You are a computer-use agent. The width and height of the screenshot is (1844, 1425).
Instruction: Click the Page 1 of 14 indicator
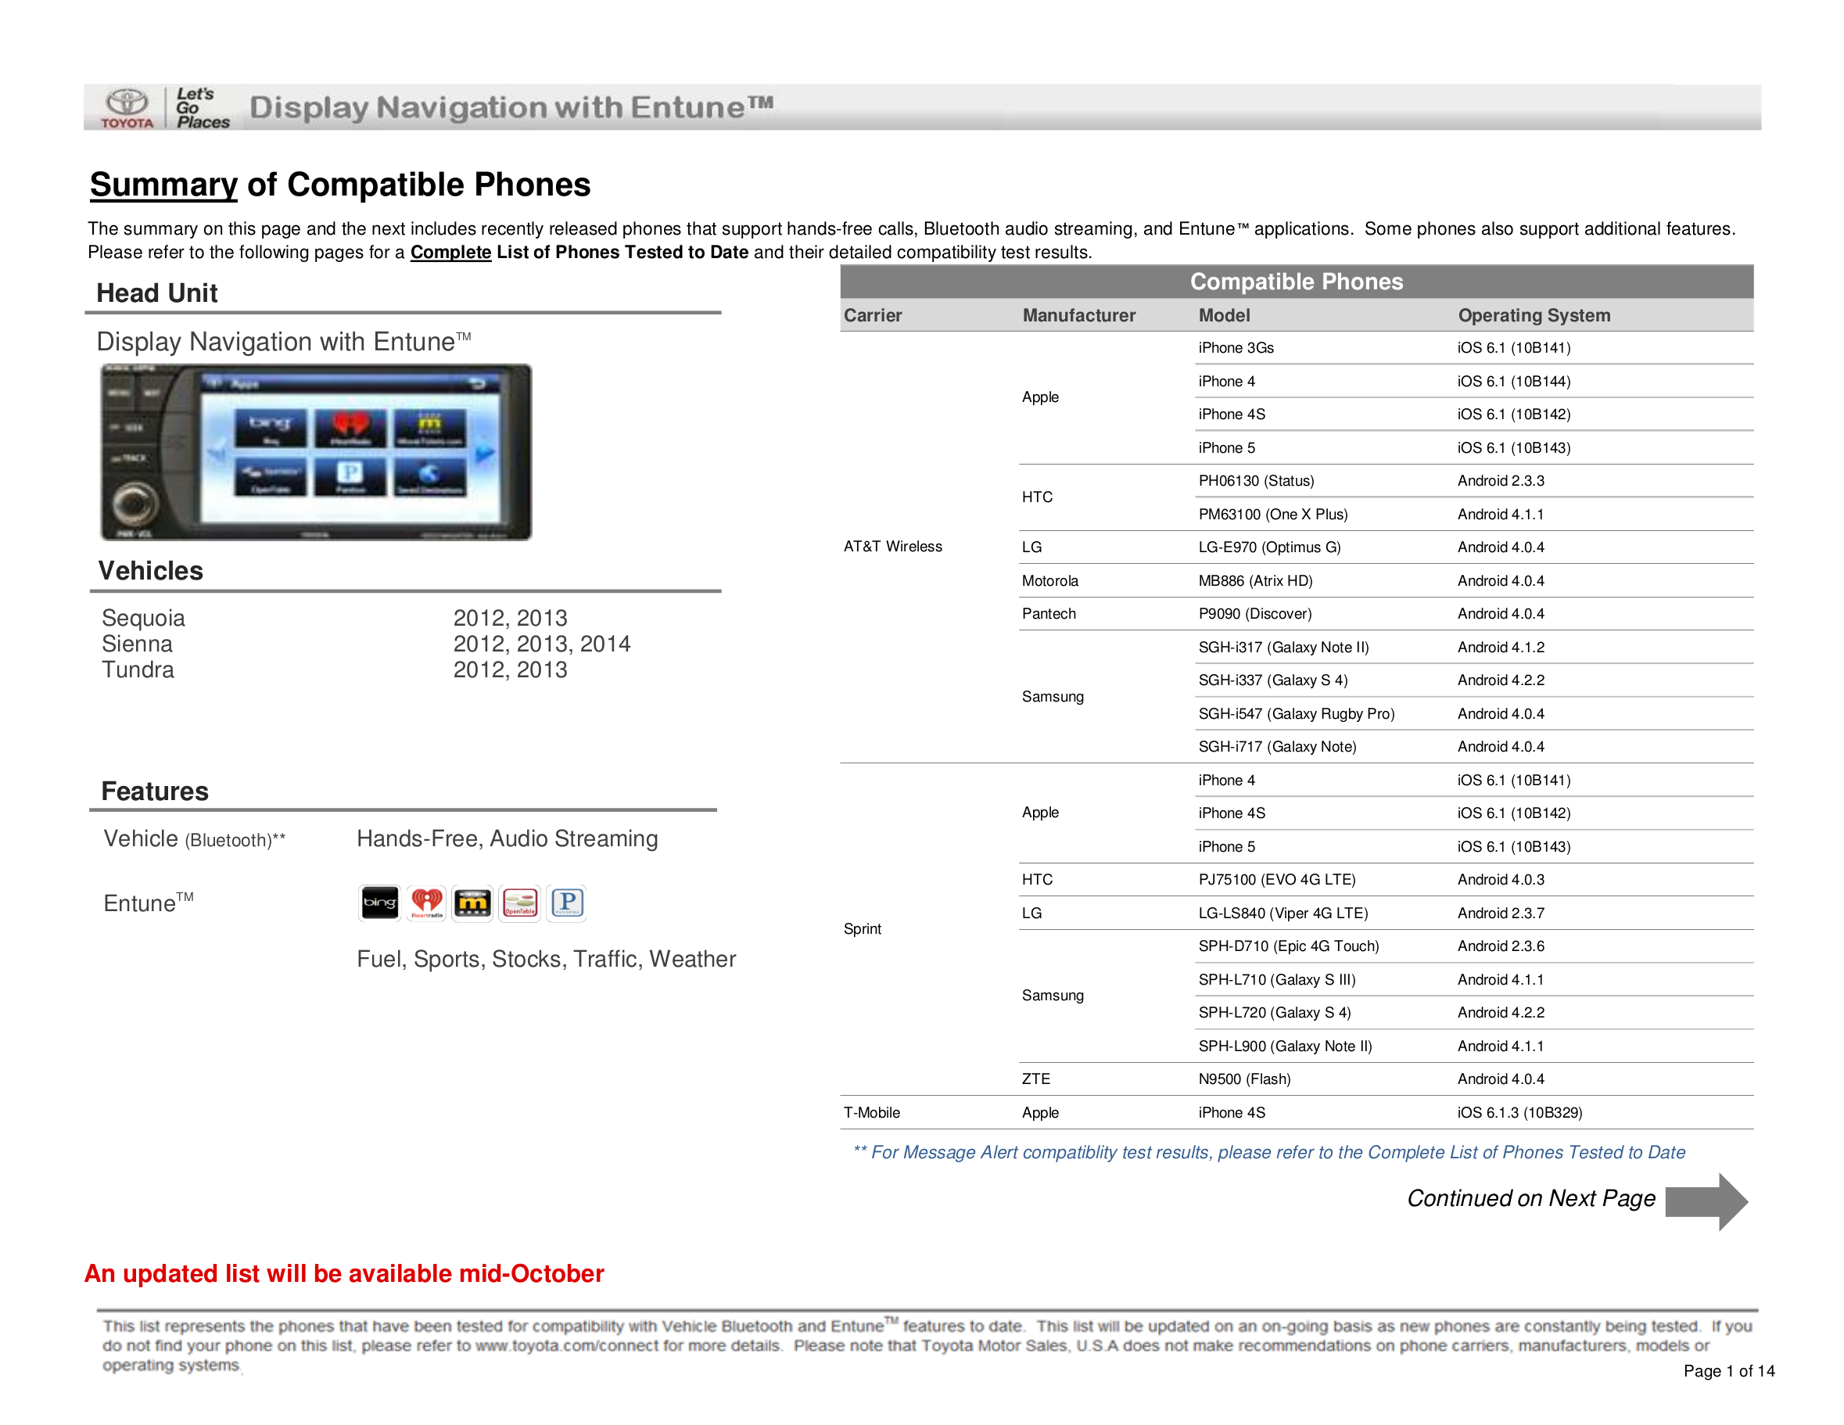pos(1728,1371)
